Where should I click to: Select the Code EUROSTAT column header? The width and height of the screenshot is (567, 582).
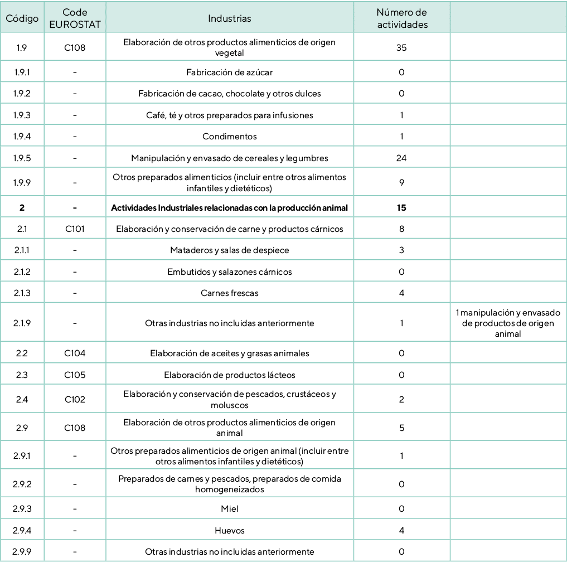pos(75,18)
